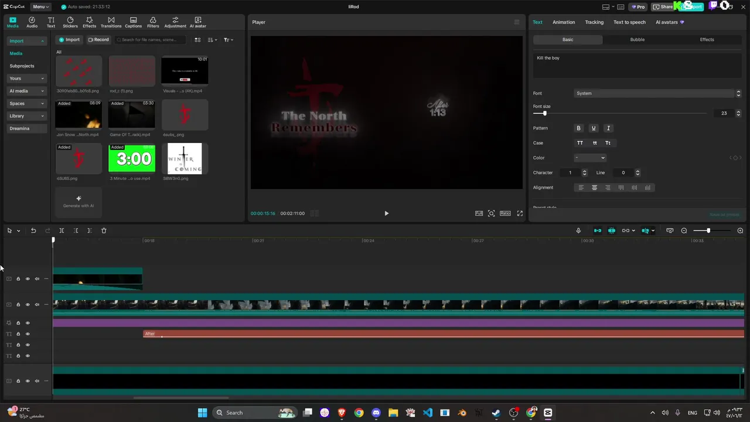This screenshot has height=422, width=750.
Task: Switch media view to grid layout icon
Action: coord(197,40)
